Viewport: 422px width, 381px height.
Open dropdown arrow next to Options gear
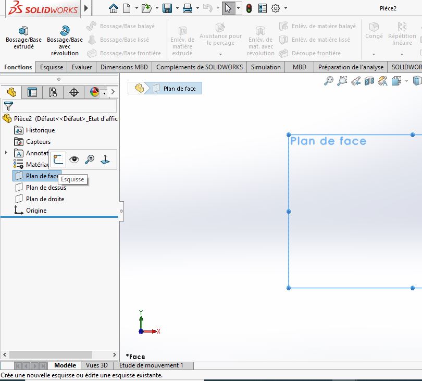286,8
